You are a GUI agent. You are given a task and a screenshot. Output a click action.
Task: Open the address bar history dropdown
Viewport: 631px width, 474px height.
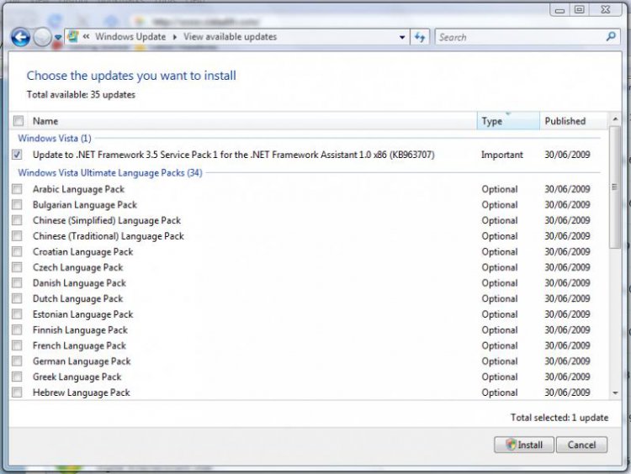click(x=401, y=37)
